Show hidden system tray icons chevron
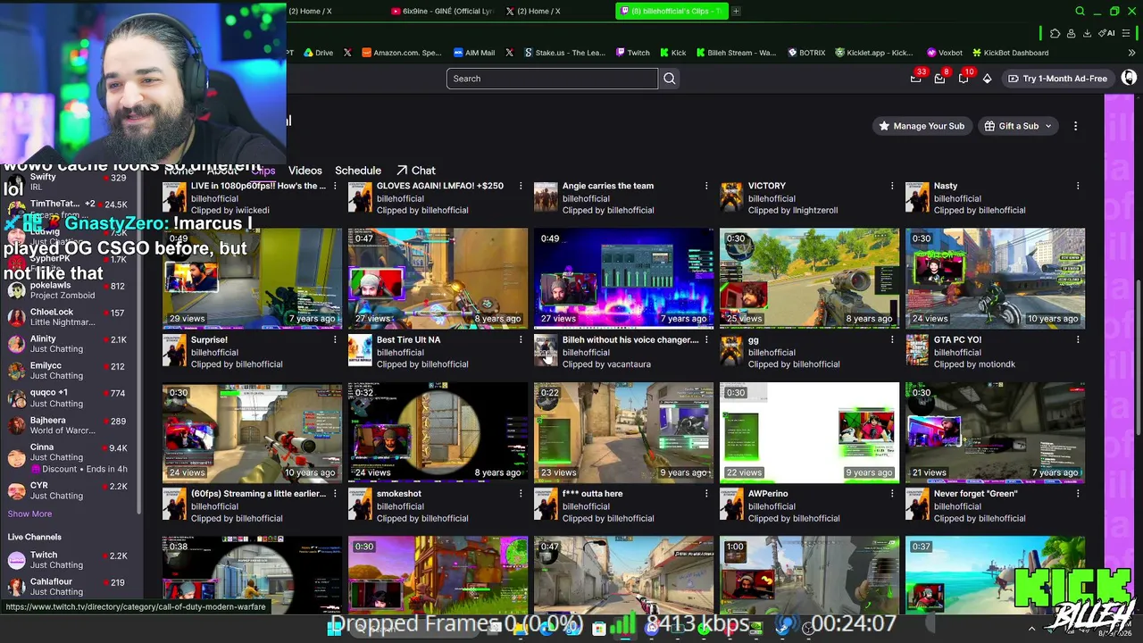This screenshot has width=1143, height=643. [x=1031, y=629]
